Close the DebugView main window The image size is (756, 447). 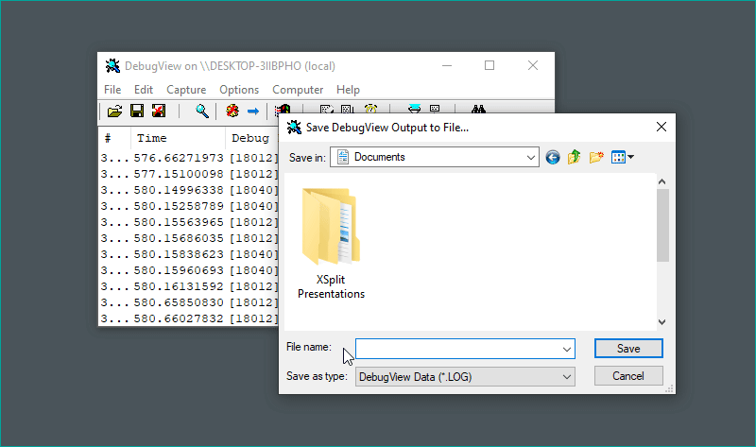[x=533, y=65]
